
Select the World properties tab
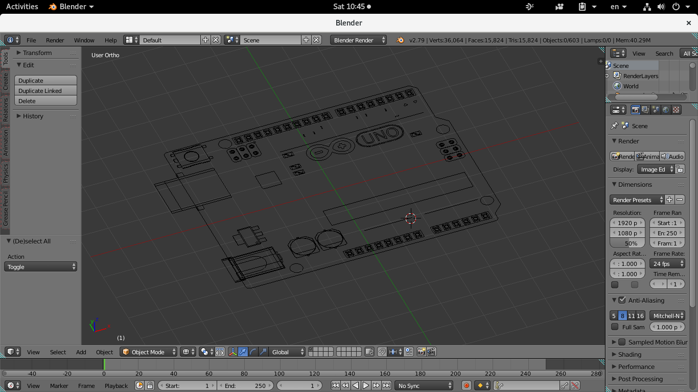(x=666, y=110)
